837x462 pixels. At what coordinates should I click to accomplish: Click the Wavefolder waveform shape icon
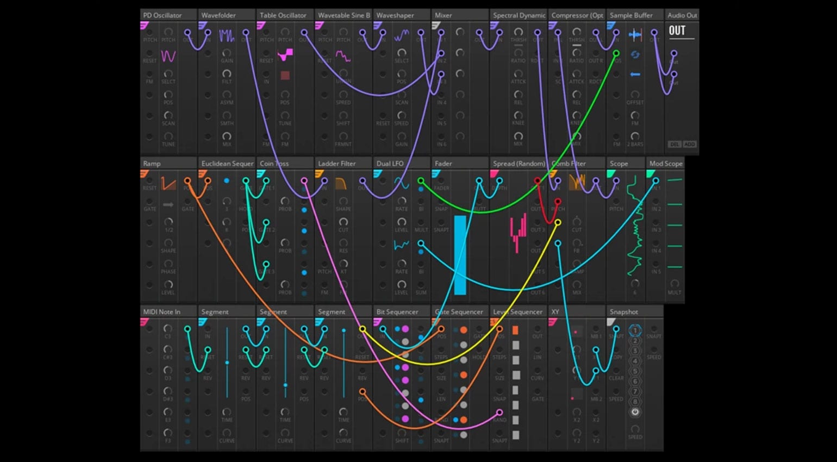tap(227, 36)
